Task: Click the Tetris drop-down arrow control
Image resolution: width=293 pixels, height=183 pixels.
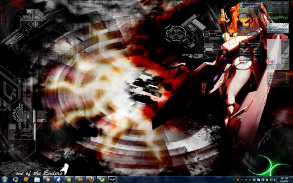Action: tap(269, 67)
